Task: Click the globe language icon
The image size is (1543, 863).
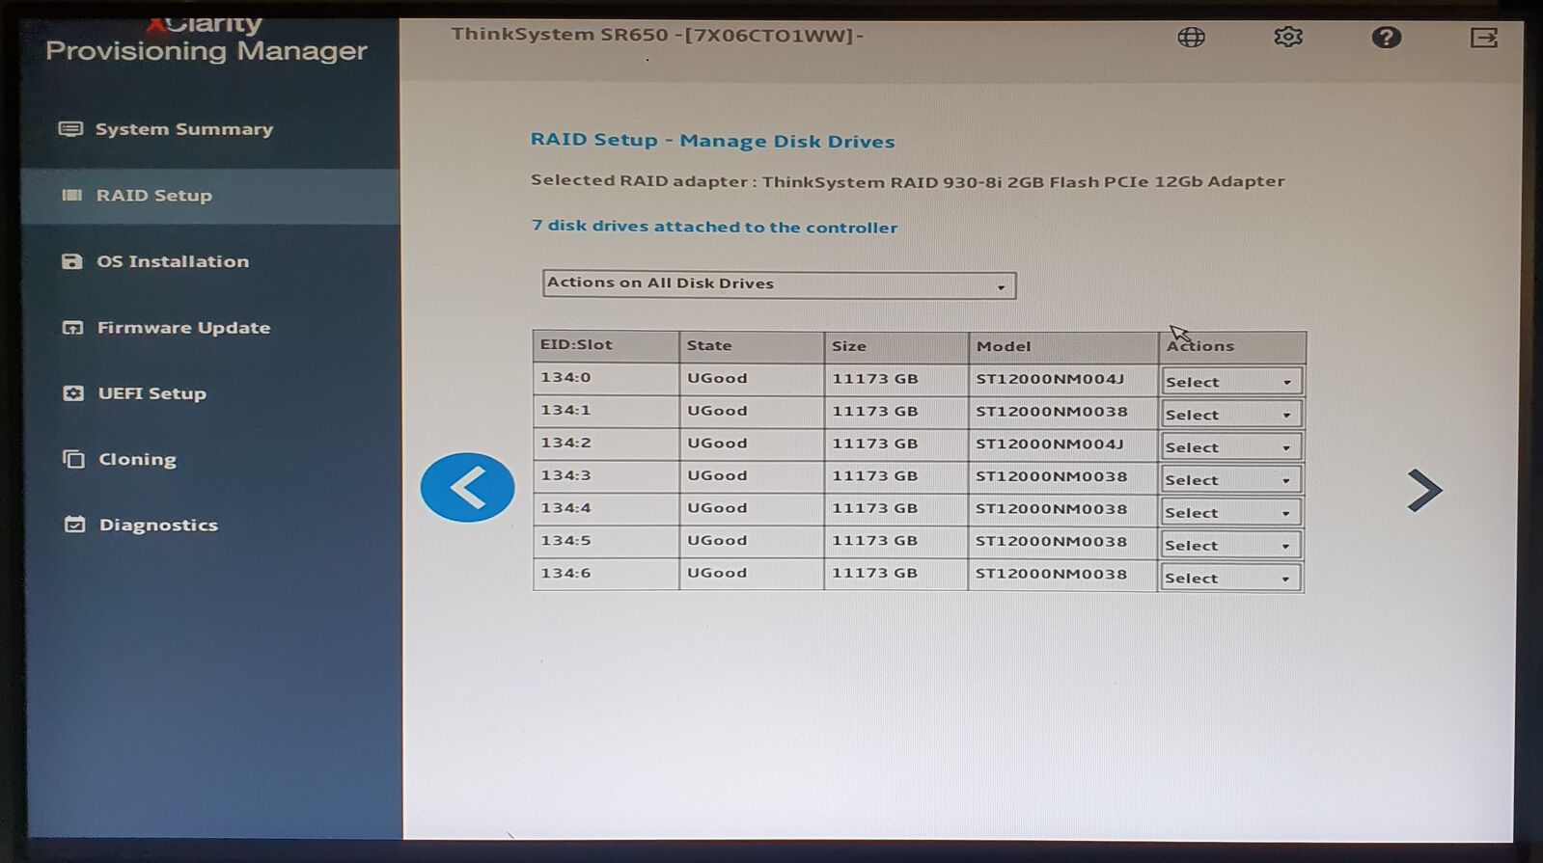Action: point(1191,38)
